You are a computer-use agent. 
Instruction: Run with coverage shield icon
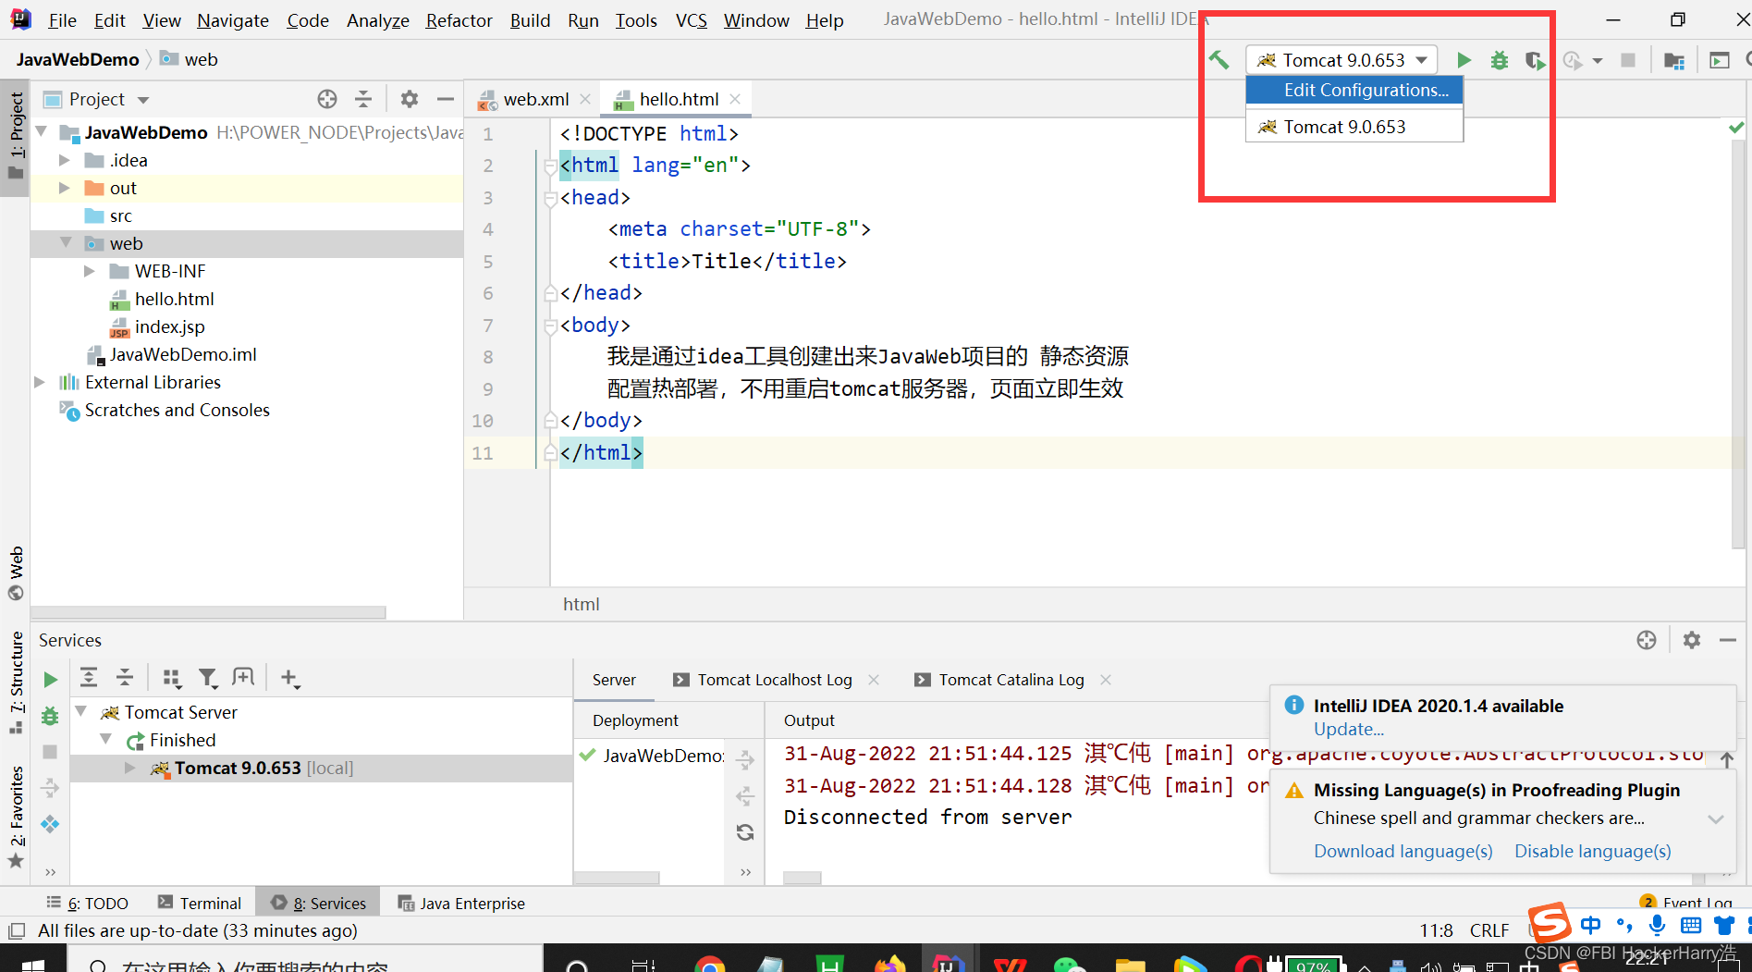[x=1535, y=60]
